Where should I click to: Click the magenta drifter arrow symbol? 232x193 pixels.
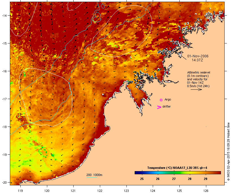point(159,107)
